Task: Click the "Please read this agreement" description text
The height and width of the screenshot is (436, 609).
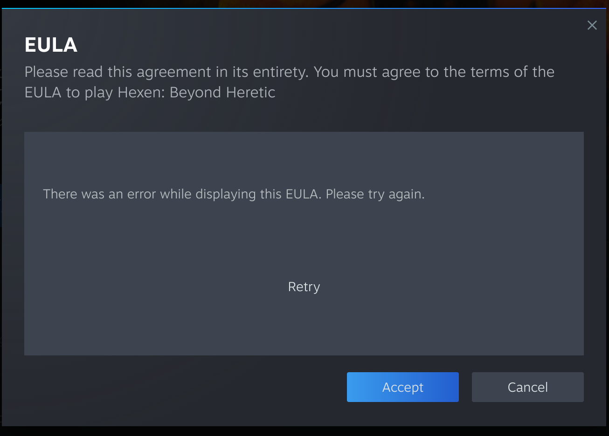Action: tap(289, 82)
